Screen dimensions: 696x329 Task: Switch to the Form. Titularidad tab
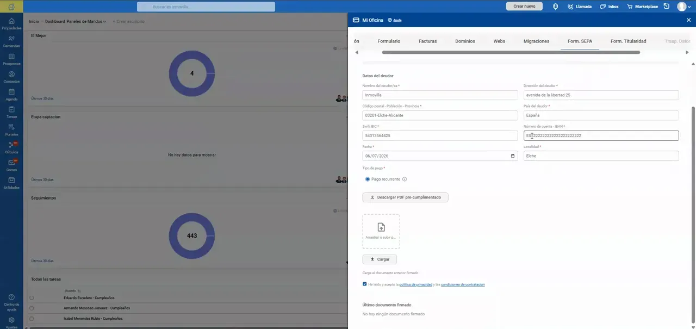[628, 41]
